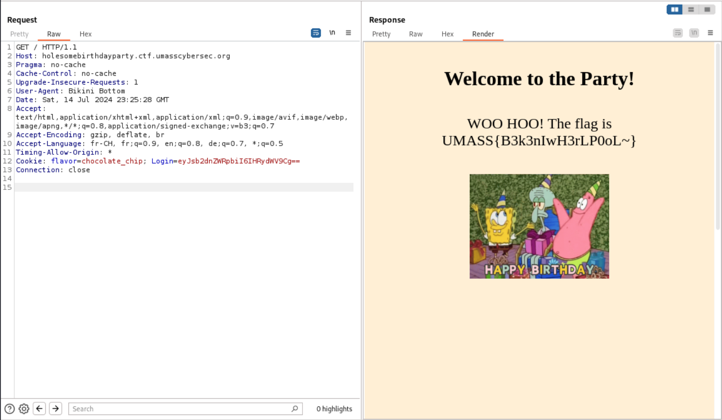
Task: Select the top-bottom split layout icon
Action: coord(691,10)
